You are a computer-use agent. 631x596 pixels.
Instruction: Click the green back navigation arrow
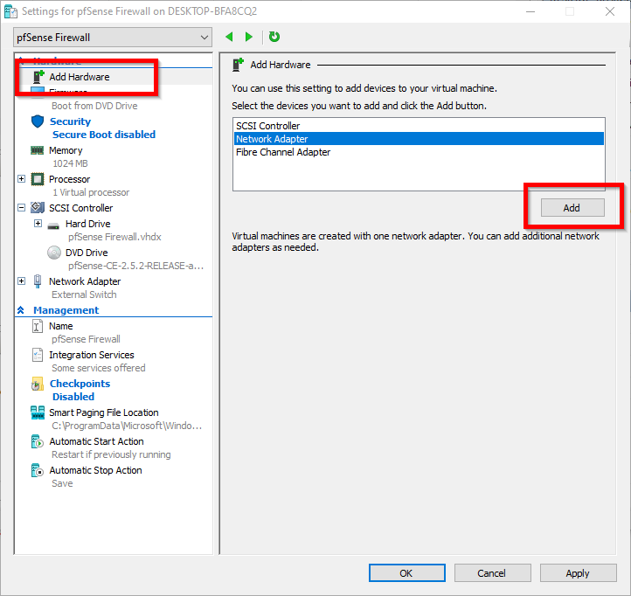point(230,37)
